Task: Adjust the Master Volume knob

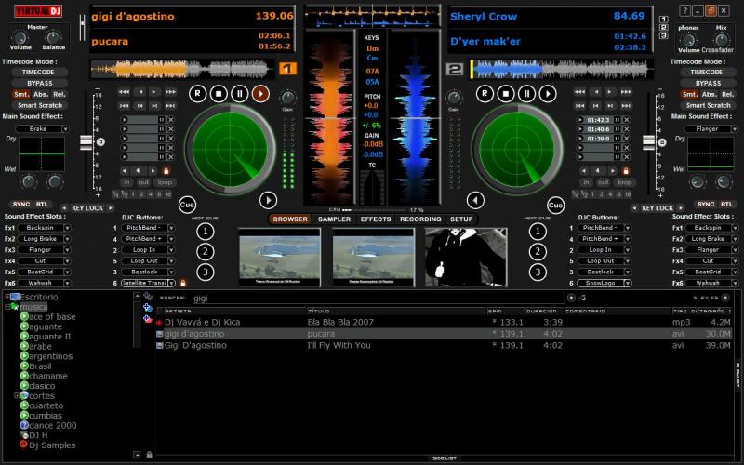Action: (20, 37)
